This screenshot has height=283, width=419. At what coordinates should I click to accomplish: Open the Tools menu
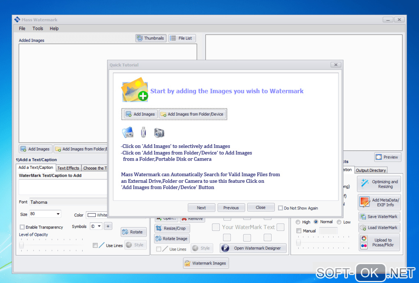[38, 28]
